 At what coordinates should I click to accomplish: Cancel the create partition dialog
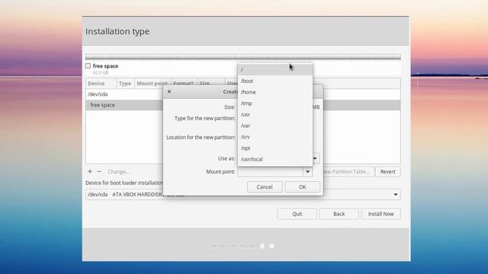click(265, 186)
